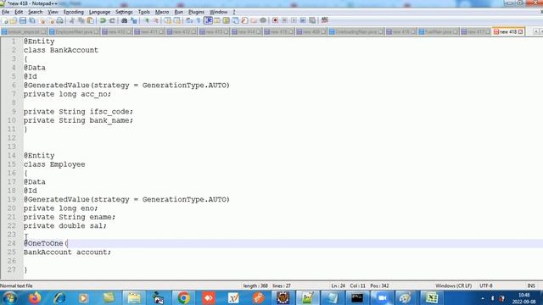Click the Save recorded macro icon

point(312,20)
